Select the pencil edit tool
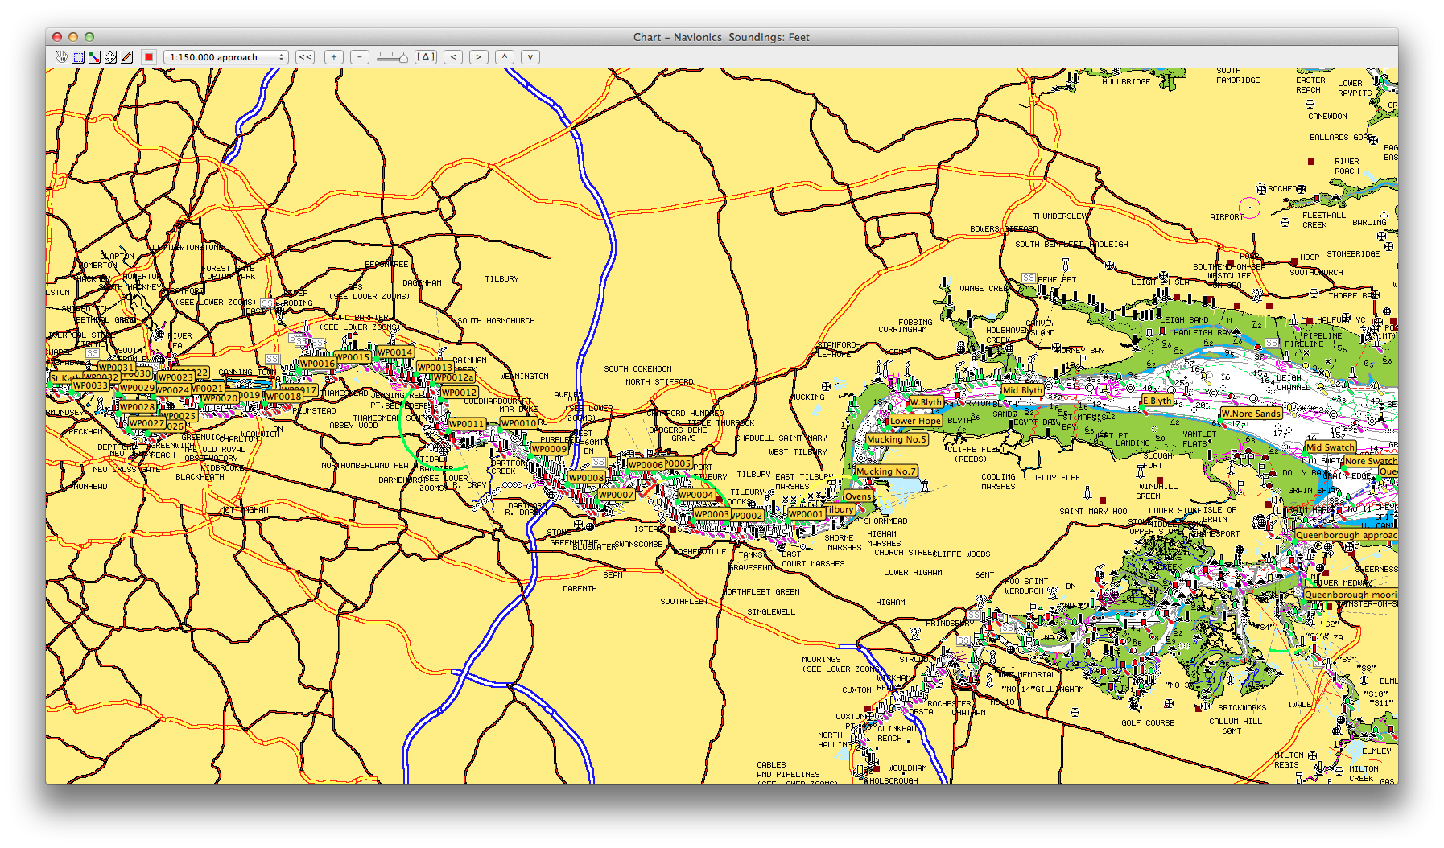This screenshot has height=848, width=1444. (x=126, y=57)
